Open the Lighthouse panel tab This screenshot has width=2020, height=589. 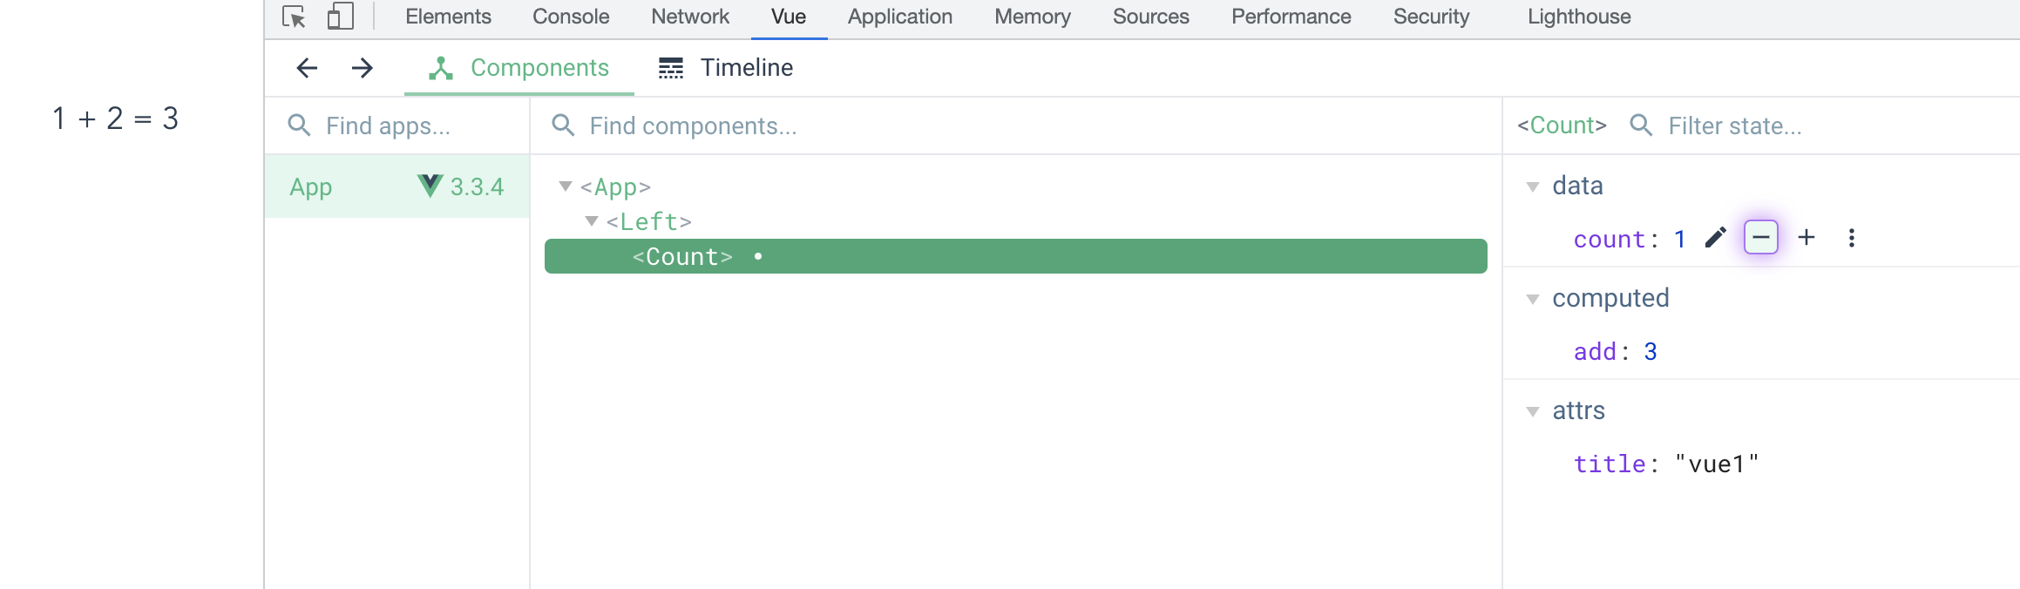[1579, 17]
